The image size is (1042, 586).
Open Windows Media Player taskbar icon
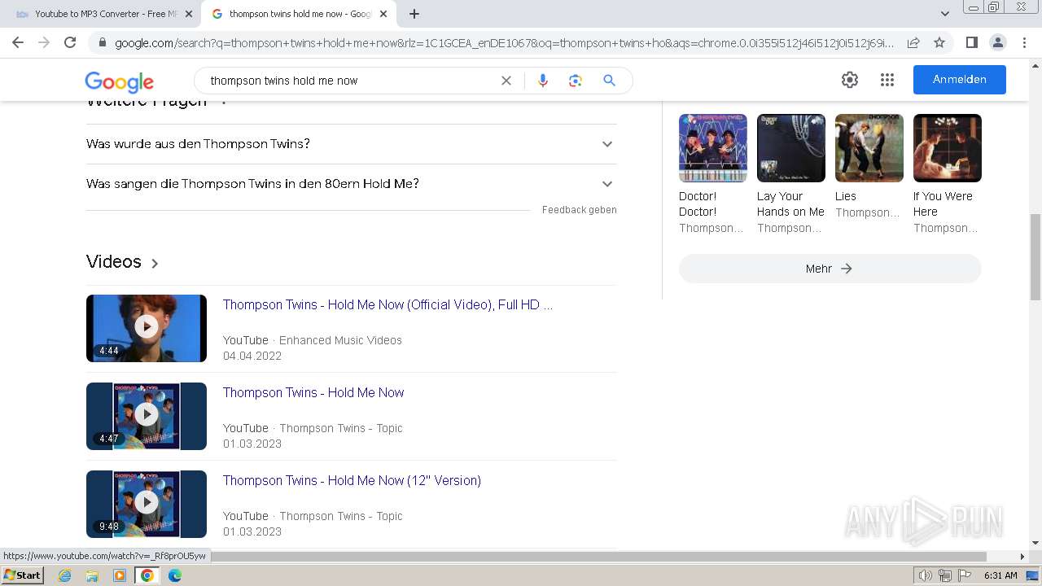(x=120, y=575)
